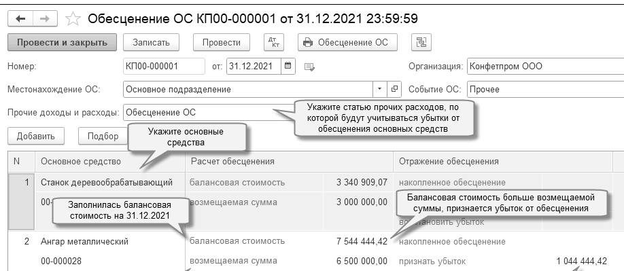
Task: Click the Организация field Конфетпром ООО
Action: pyautogui.click(x=545, y=67)
